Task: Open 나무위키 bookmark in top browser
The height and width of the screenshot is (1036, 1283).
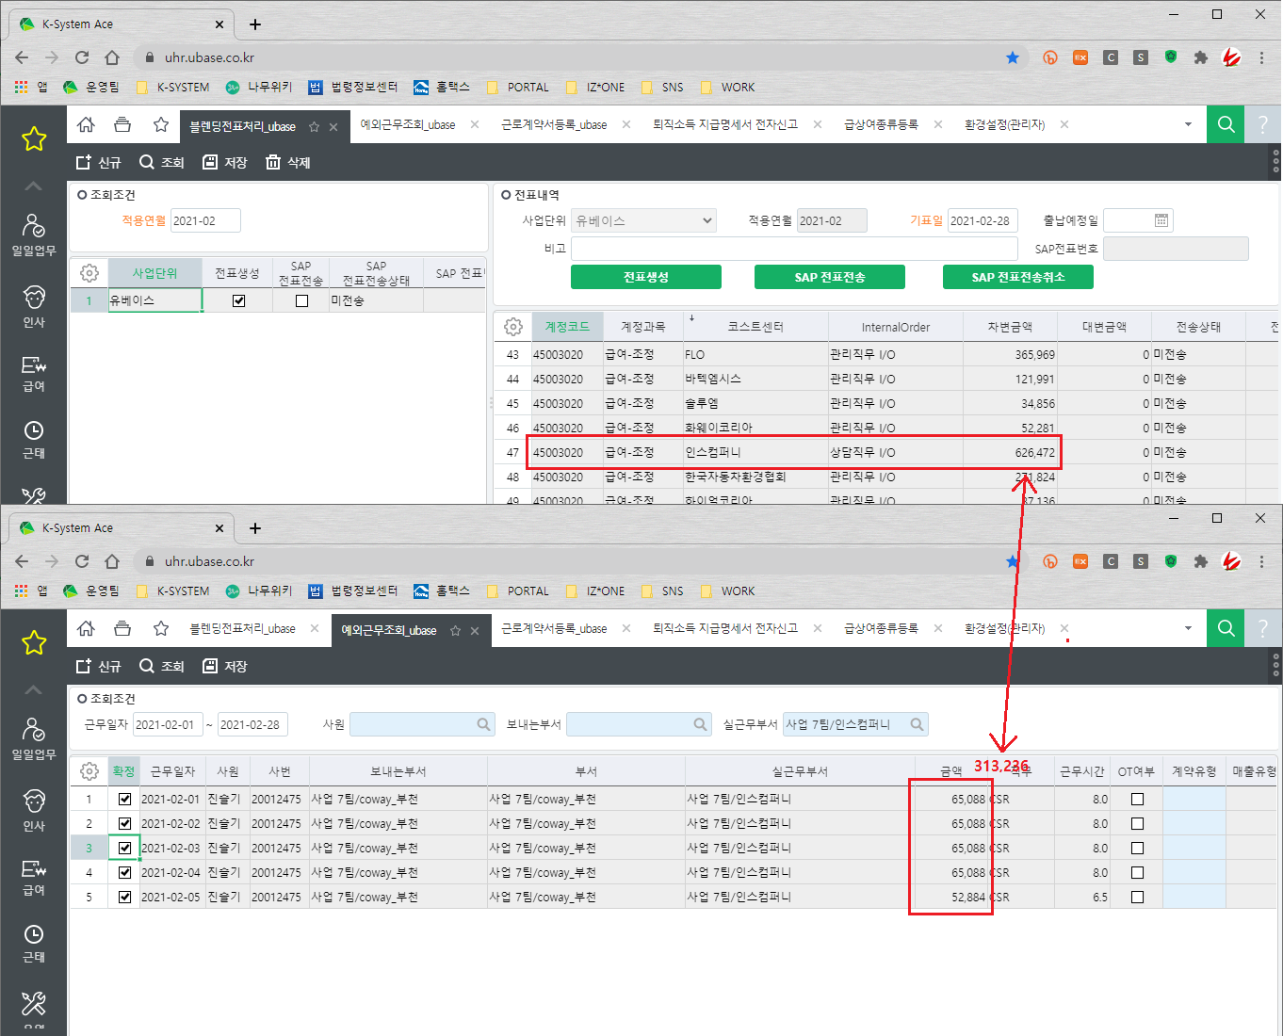Action: [259, 87]
